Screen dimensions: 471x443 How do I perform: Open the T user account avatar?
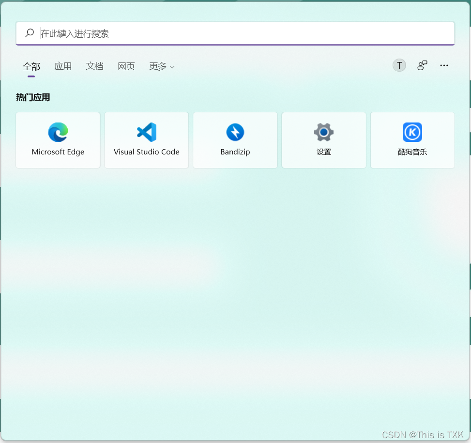[399, 65]
